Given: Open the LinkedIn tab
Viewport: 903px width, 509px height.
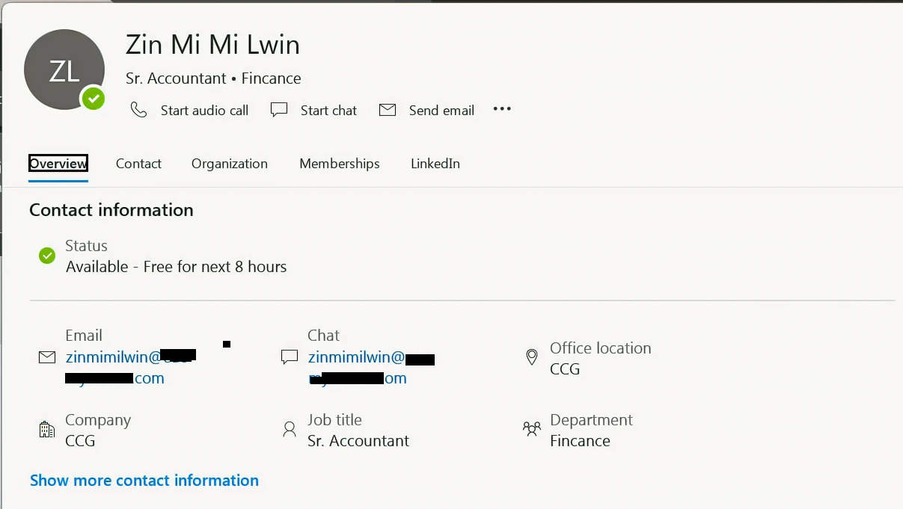Looking at the screenshot, I should pos(435,164).
